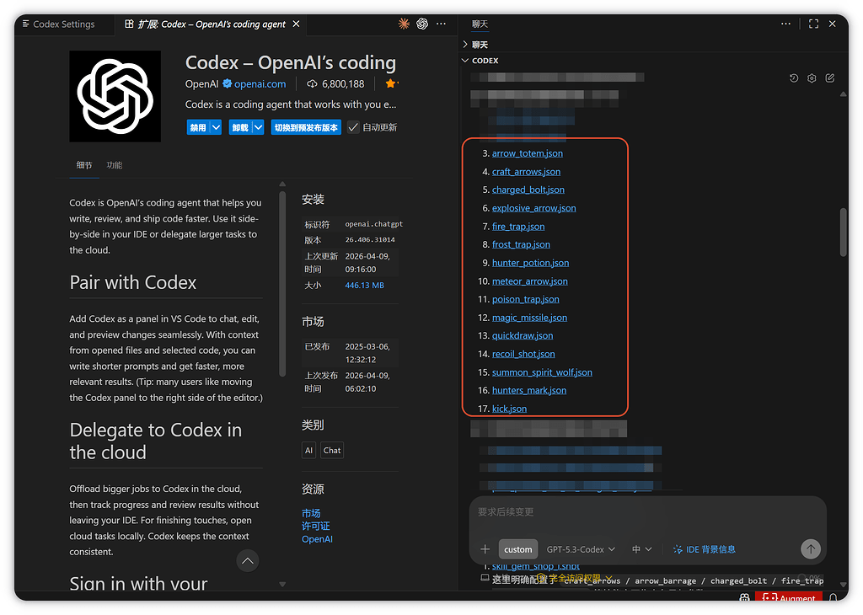Click the notification bell in status bar
This screenshot has height=615, width=863.
834,596
